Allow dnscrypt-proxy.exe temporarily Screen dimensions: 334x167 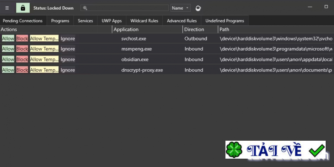tap(44, 70)
